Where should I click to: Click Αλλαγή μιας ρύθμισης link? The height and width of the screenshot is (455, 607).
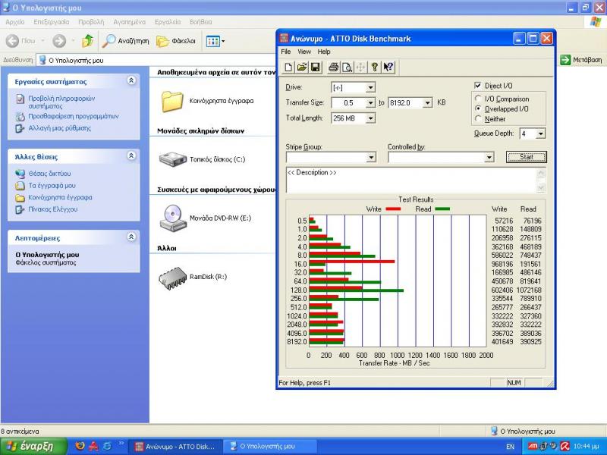60,128
